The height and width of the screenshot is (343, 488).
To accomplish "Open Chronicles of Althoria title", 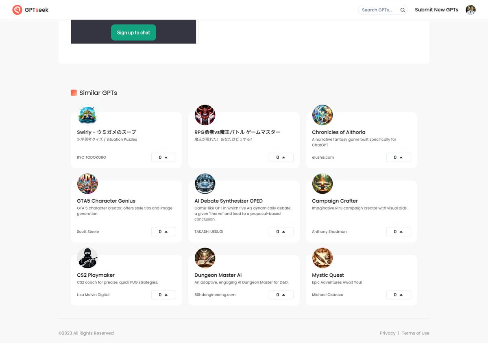I will point(339,132).
